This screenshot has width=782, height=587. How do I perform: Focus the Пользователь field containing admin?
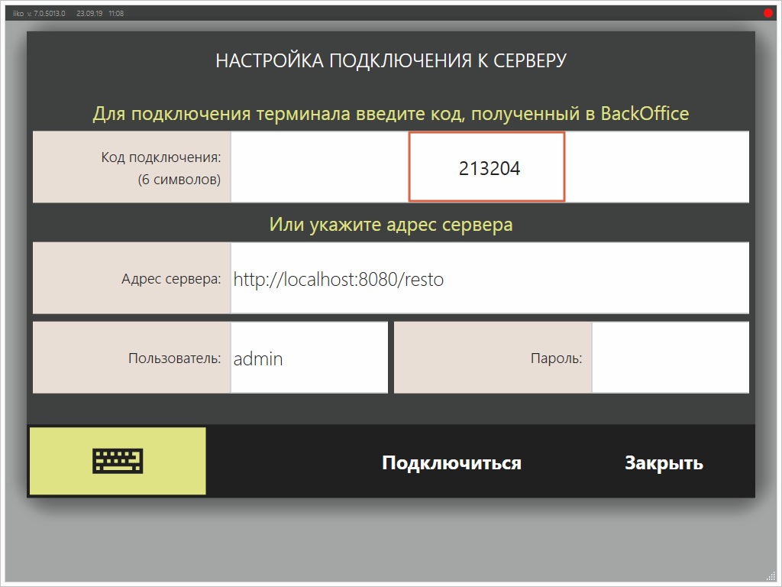309,357
